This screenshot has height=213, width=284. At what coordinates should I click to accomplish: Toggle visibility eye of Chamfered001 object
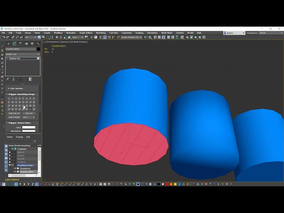pyautogui.click(x=15, y=172)
